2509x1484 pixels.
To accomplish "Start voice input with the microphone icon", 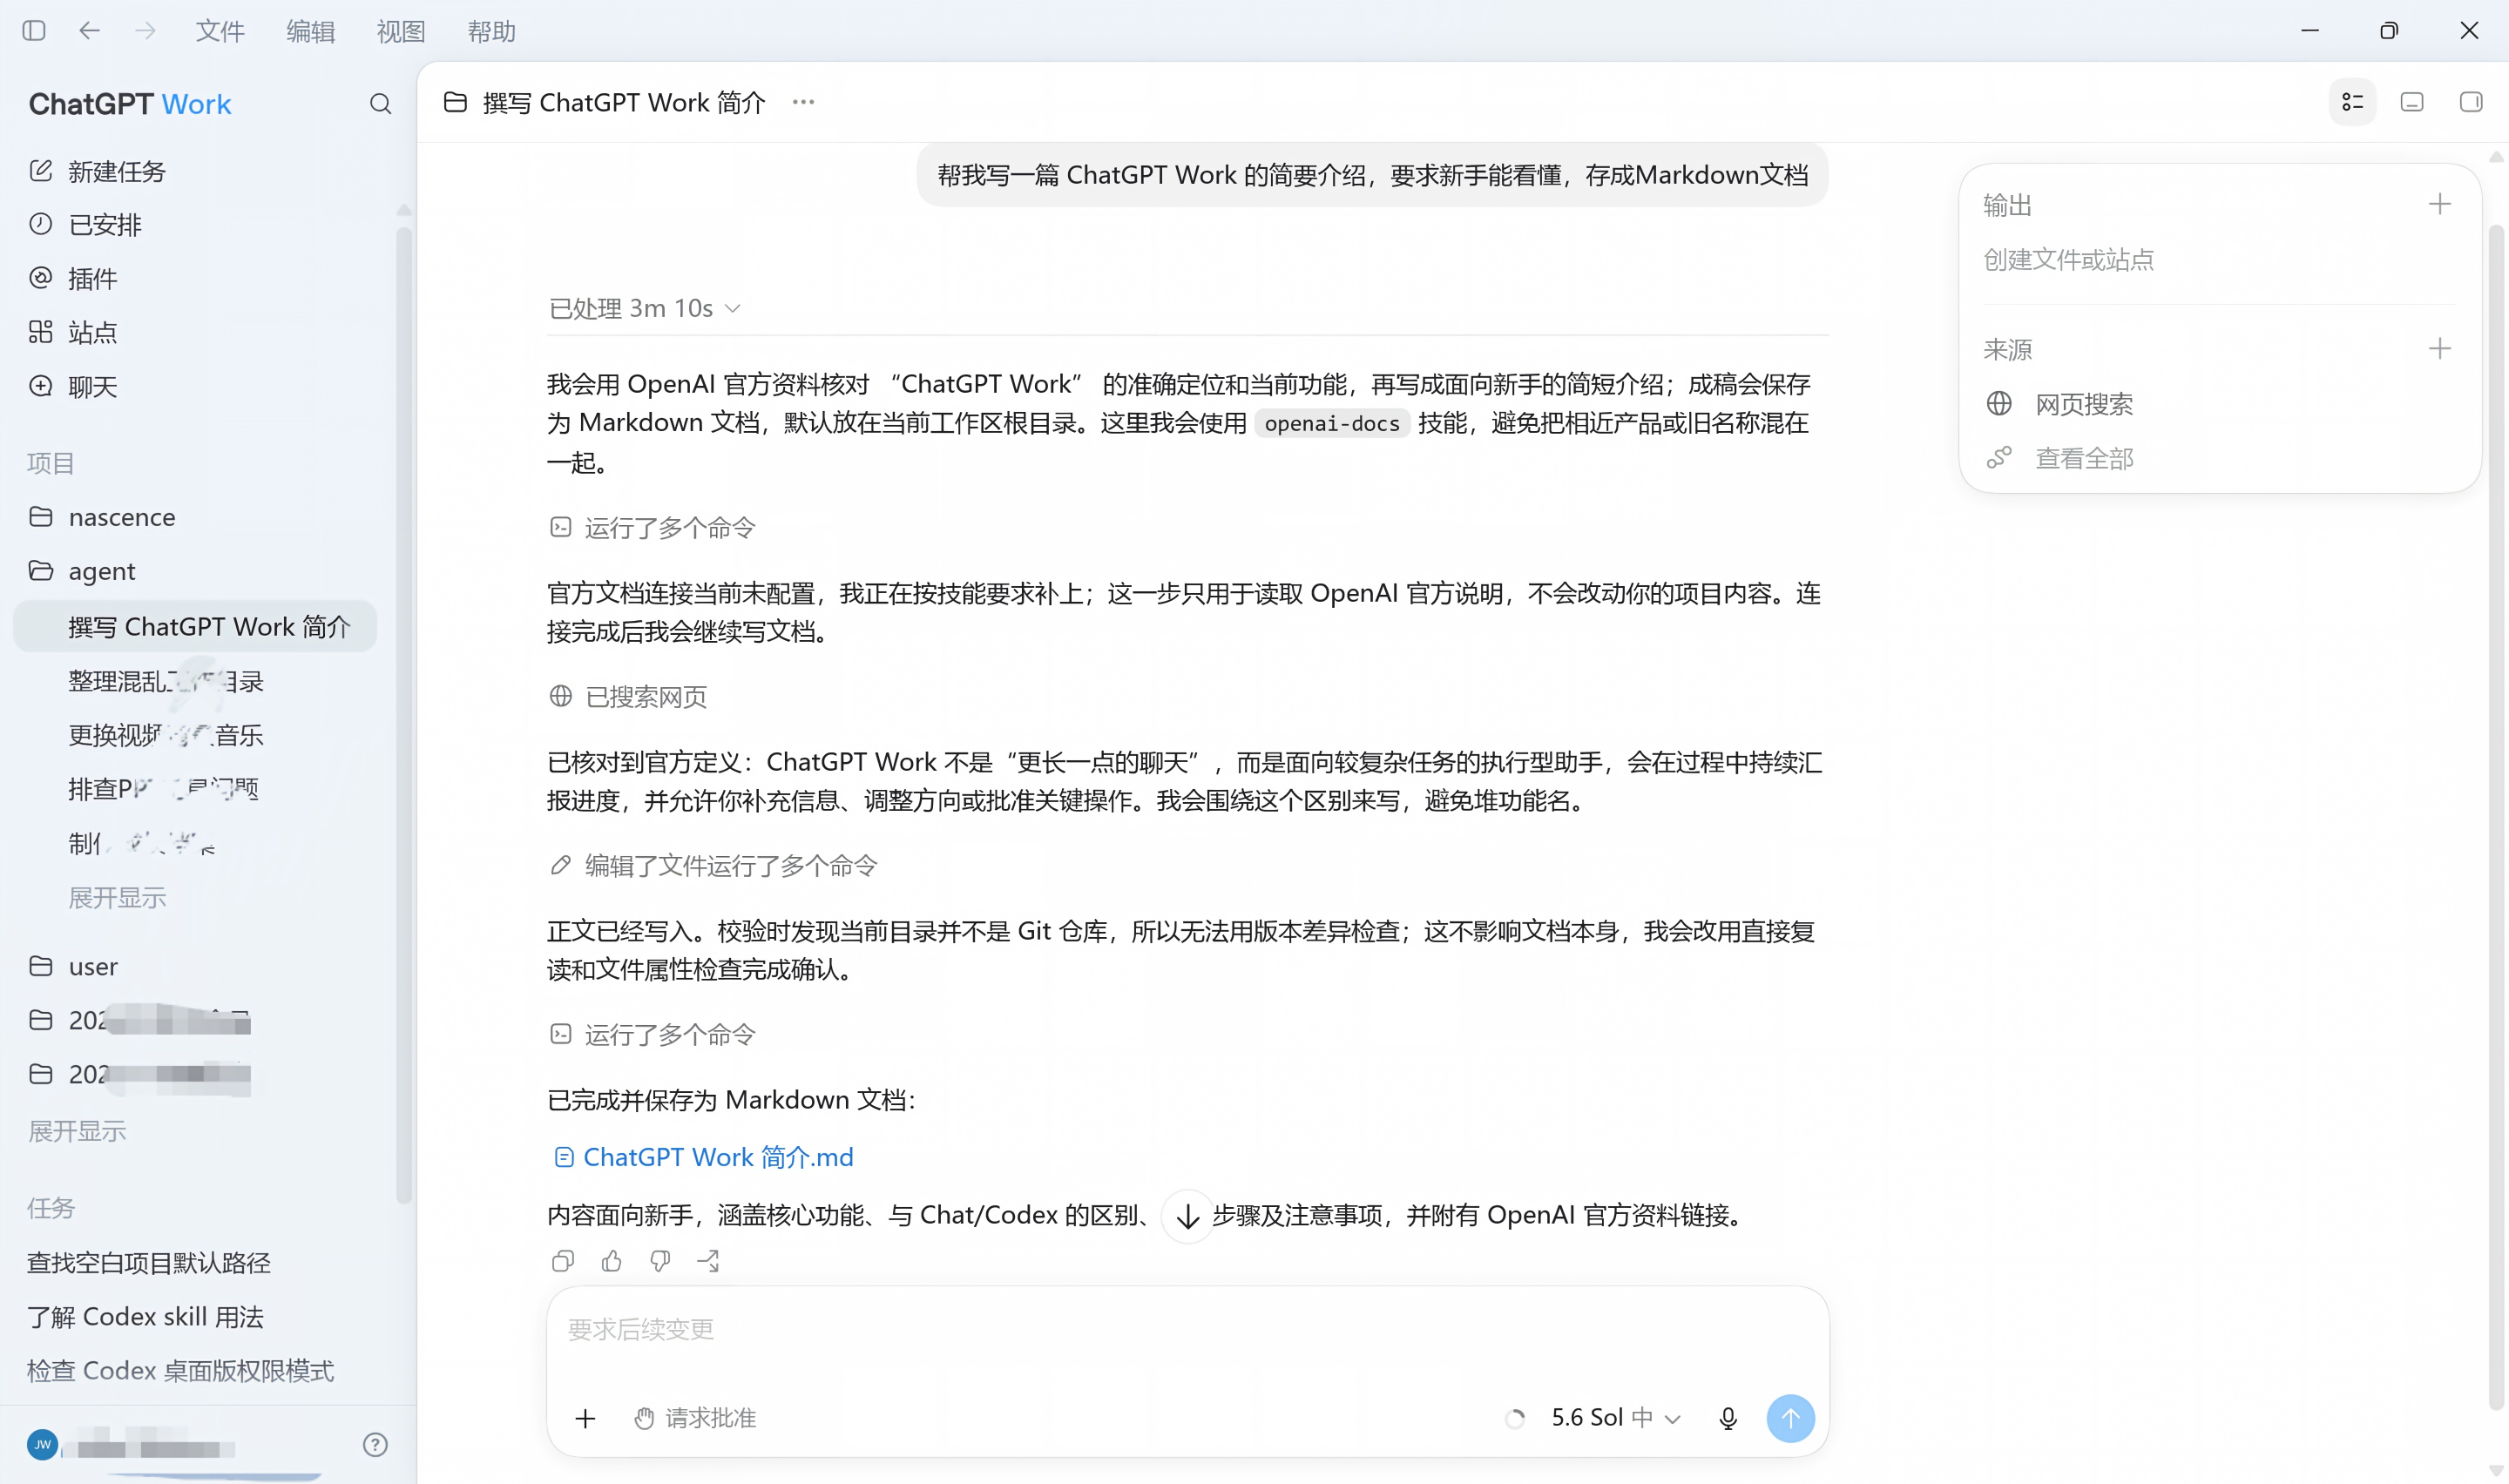I will 1728,1419.
